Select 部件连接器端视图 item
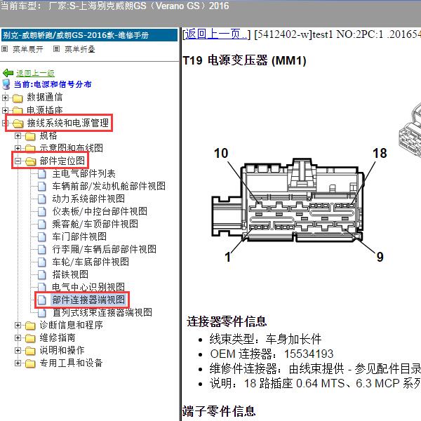This screenshot has height=421, width=421. (88, 300)
